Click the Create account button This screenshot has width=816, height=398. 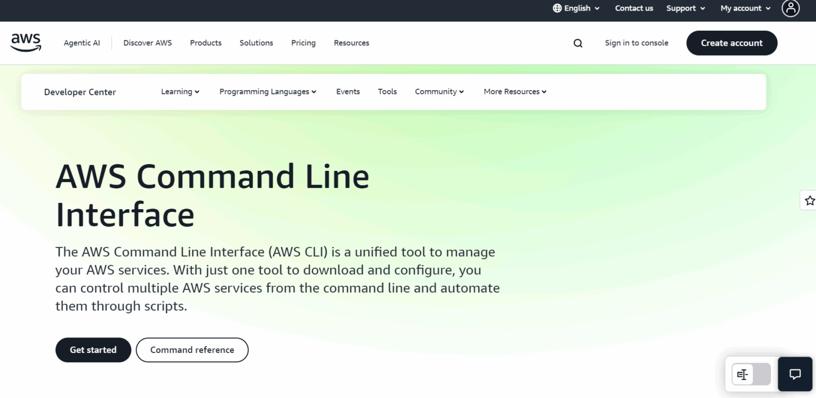732,43
